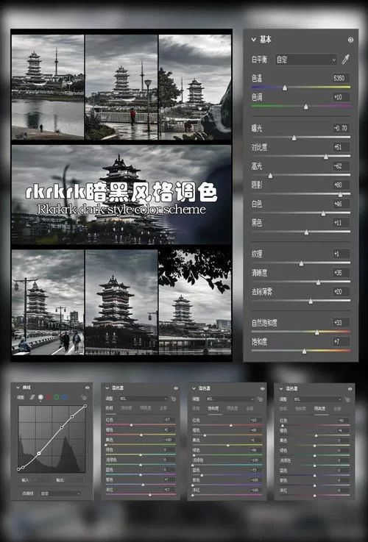Click the 阴影 slider handle
Screen dimensions: 368x542
pyautogui.click(x=340, y=195)
